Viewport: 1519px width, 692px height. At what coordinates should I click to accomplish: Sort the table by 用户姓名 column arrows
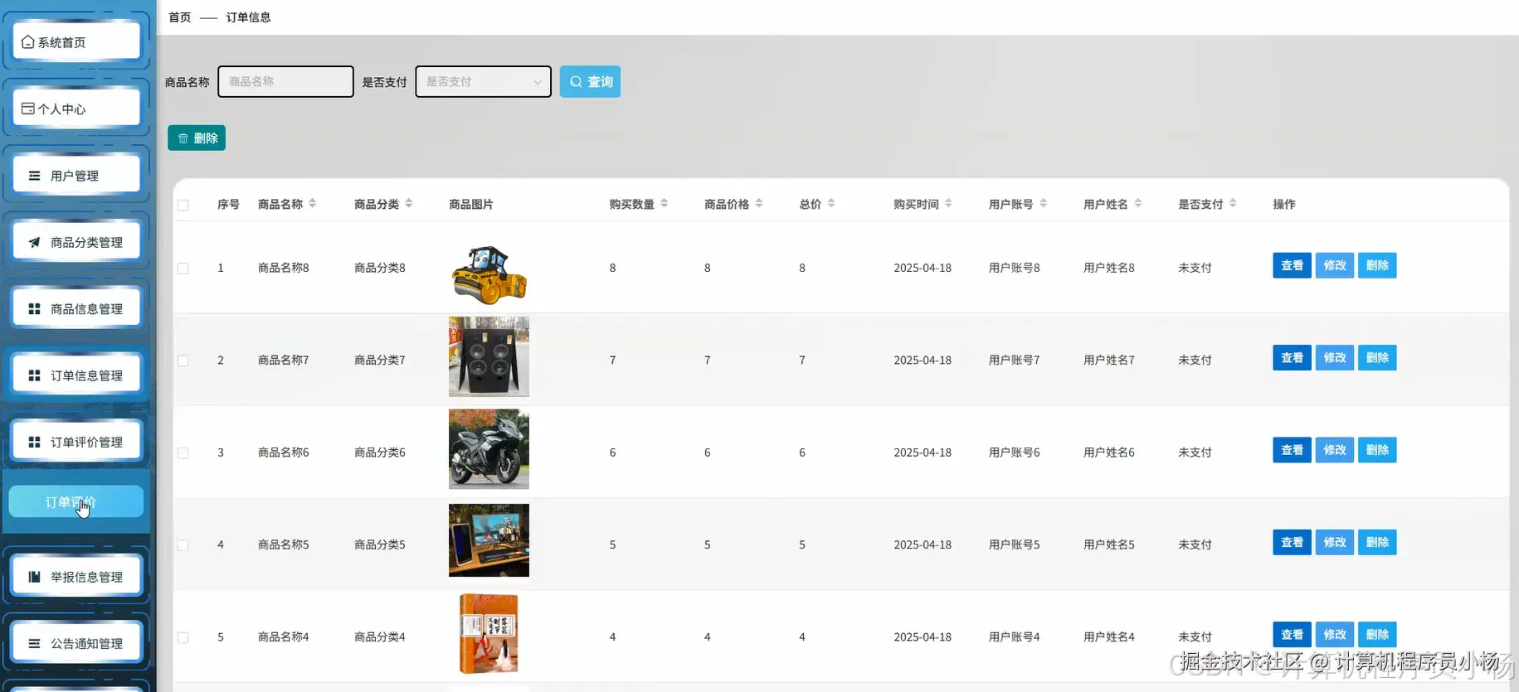click(x=1138, y=203)
